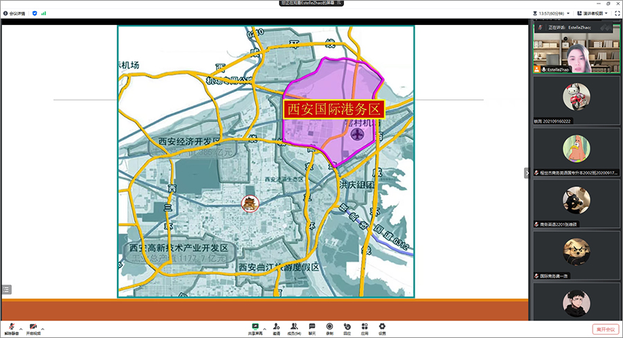Toggle the slide outline list icon
Viewport: 623px width, 338px height.
(x=6, y=290)
